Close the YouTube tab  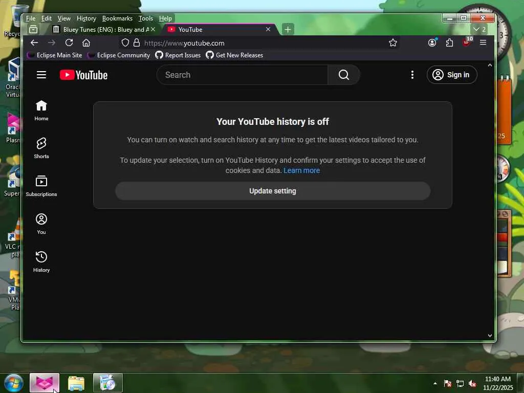click(x=268, y=29)
